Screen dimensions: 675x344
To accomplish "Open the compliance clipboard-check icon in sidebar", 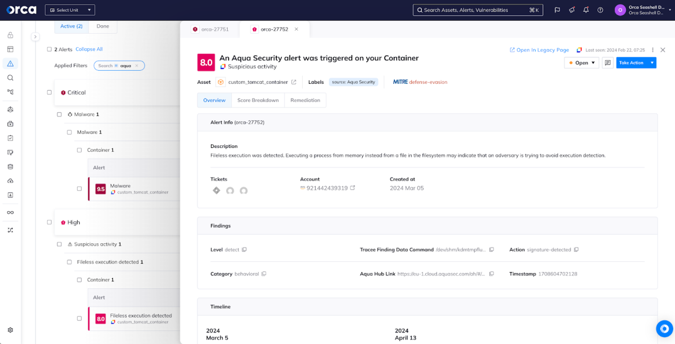I will coord(10,138).
